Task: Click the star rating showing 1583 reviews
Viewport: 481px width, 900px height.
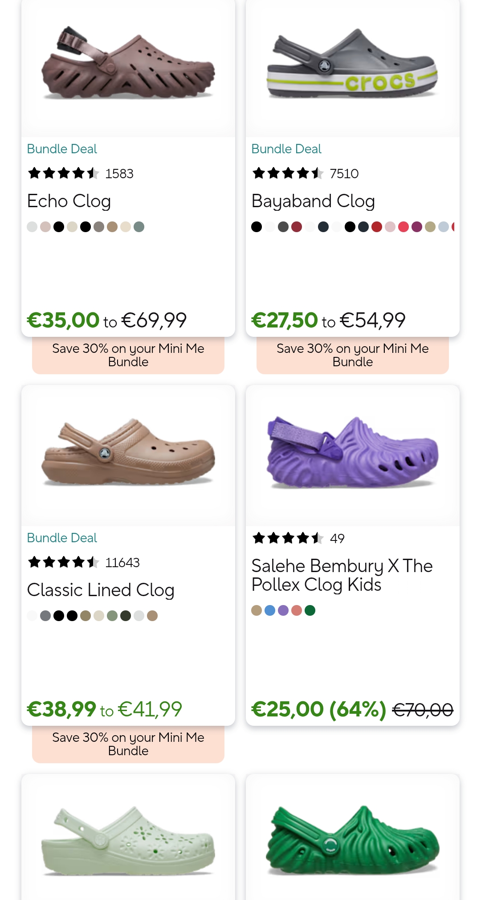Action: pyautogui.click(x=80, y=173)
